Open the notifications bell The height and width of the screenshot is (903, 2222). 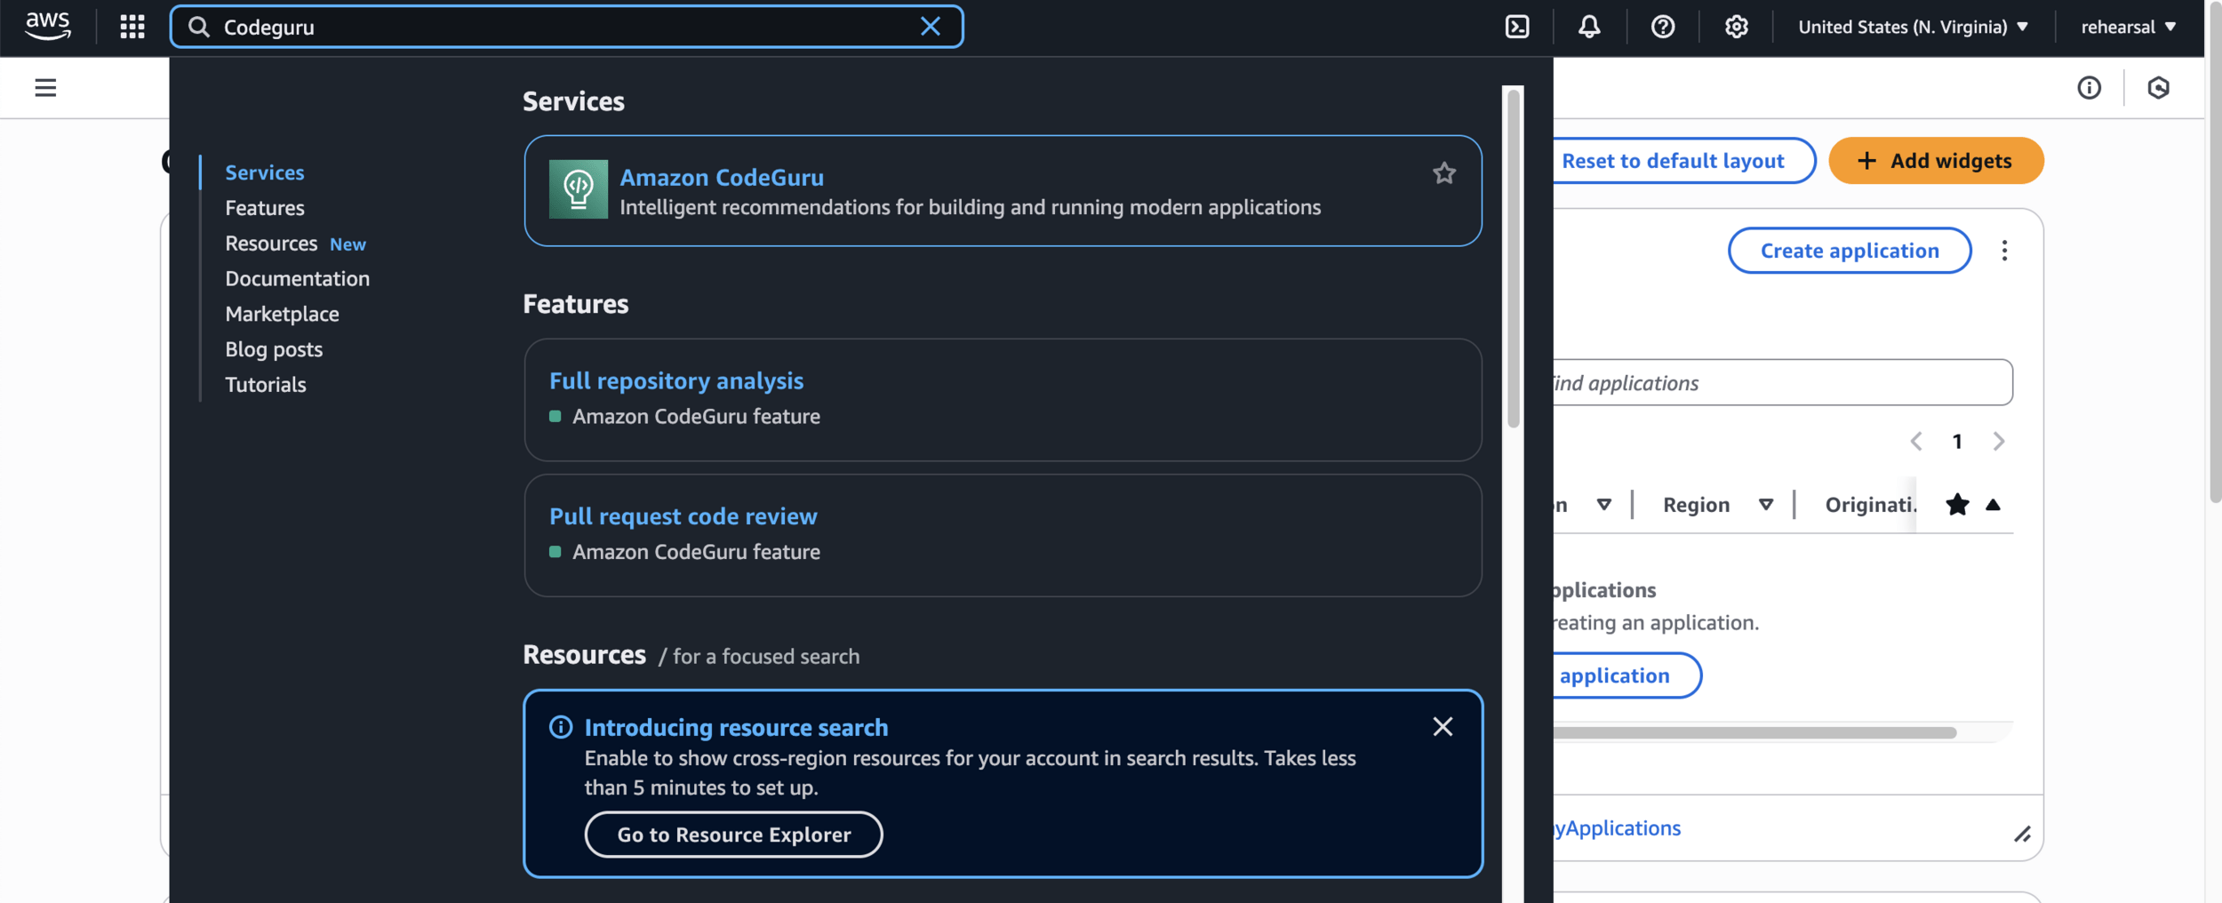pyautogui.click(x=1589, y=27)
